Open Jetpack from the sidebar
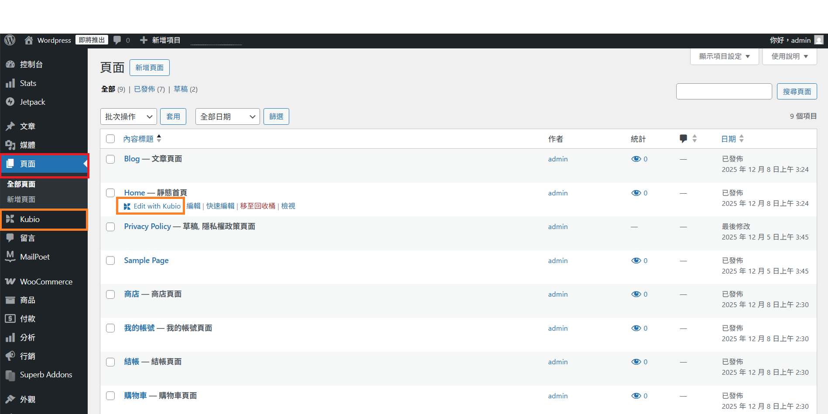 tap(32, 102)
